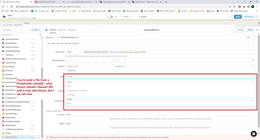The height and width of the screenshot is (140, 260).
Task: Open the Preview dropdown arrow in the header
Action: click(257, 17)
